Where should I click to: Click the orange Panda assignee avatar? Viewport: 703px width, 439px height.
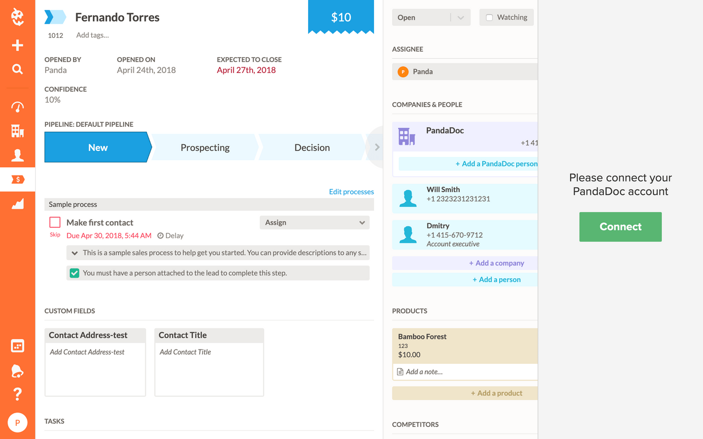tap(403, 71)
